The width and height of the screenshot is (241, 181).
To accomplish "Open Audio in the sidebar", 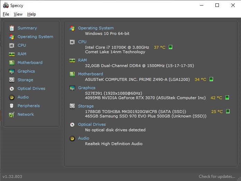I will (23, 97).
